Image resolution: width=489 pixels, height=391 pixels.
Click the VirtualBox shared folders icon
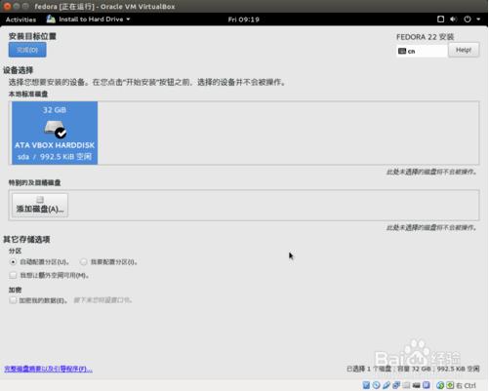[x=406, y=385]
